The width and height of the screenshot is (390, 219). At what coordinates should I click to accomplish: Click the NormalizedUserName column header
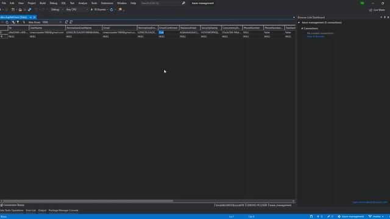coord(83,28)
